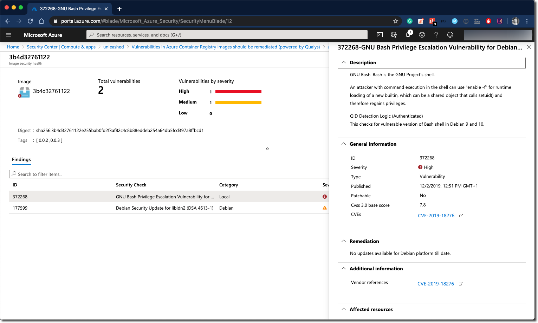Click the medium severity warning on row 177599
538x323 pixels.
pos(324,207)
